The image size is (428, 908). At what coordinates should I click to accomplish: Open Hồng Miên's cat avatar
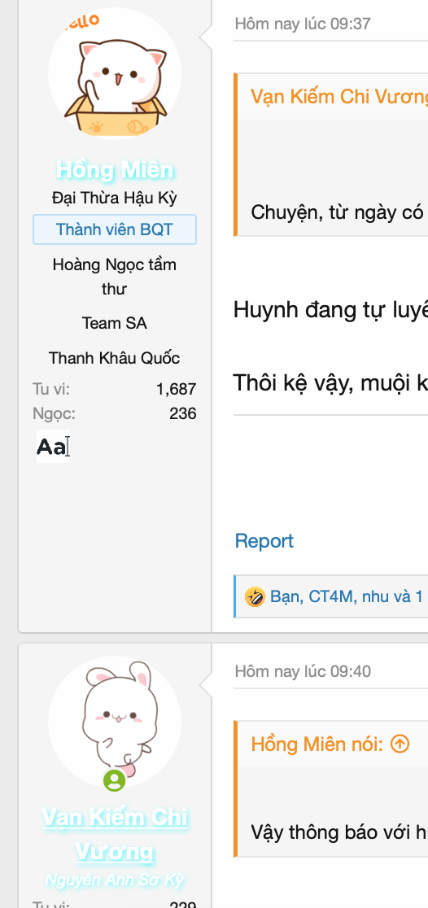pyautogui.click(x=115, y=73)
